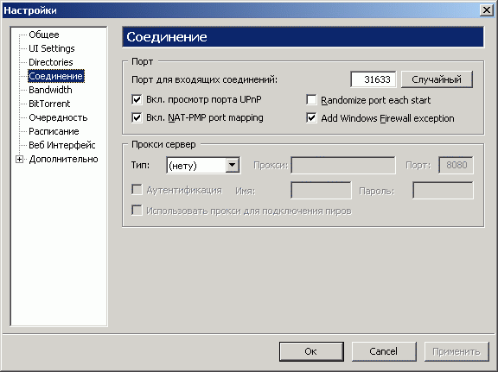Screen dimensions: 498x372
Task: Enable Randomize port each start
Action: point(311,100)
